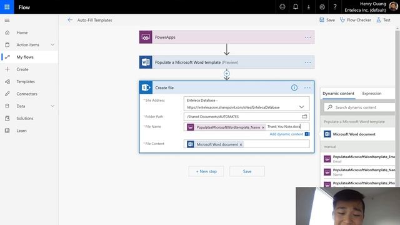400x225 pixels.
Task: Open more options for Populate Word template step
Action: 307,62
